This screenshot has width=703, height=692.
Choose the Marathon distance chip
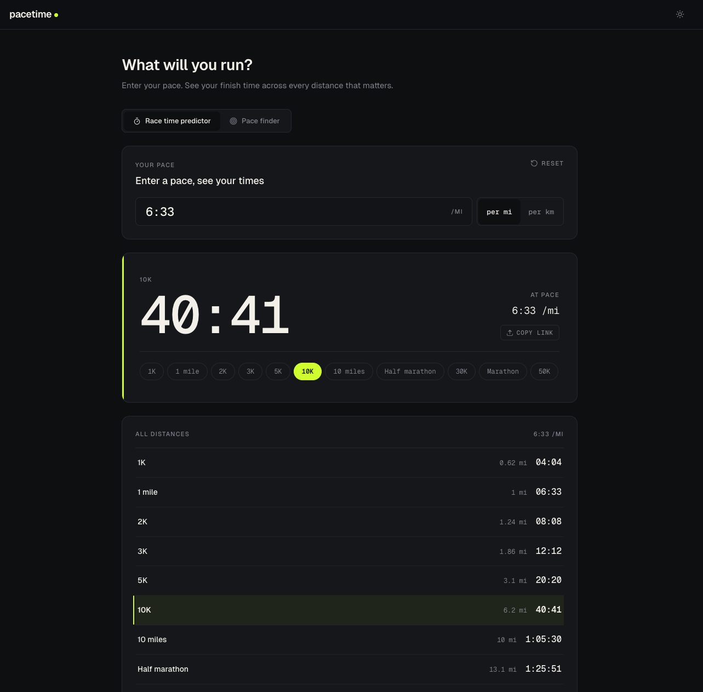(x=503, y=371)
